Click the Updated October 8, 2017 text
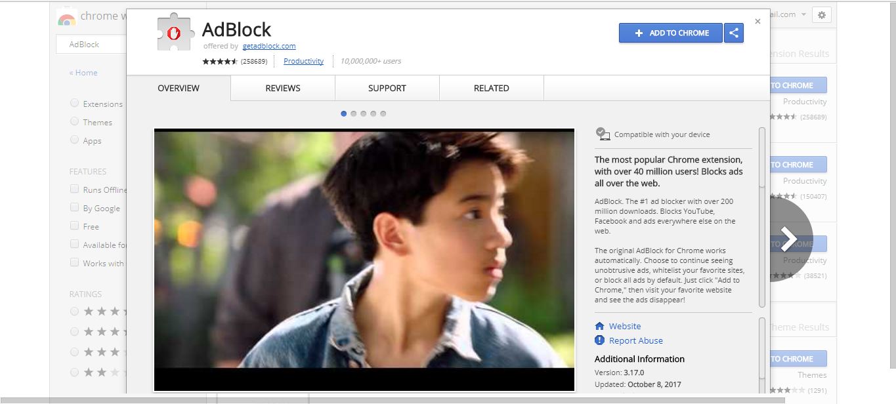Image resolution: width=896 pixels, height=404 pixels. click(638, 385)
